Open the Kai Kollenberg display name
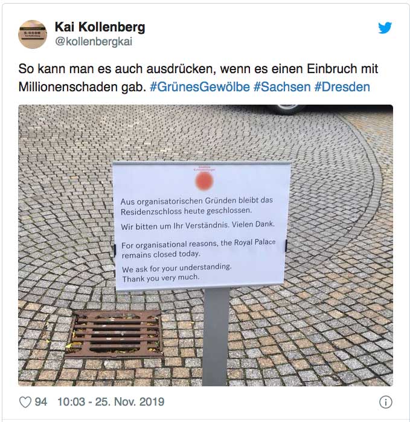This screenshot has width=410, height=422. click(x=100, y=27)
